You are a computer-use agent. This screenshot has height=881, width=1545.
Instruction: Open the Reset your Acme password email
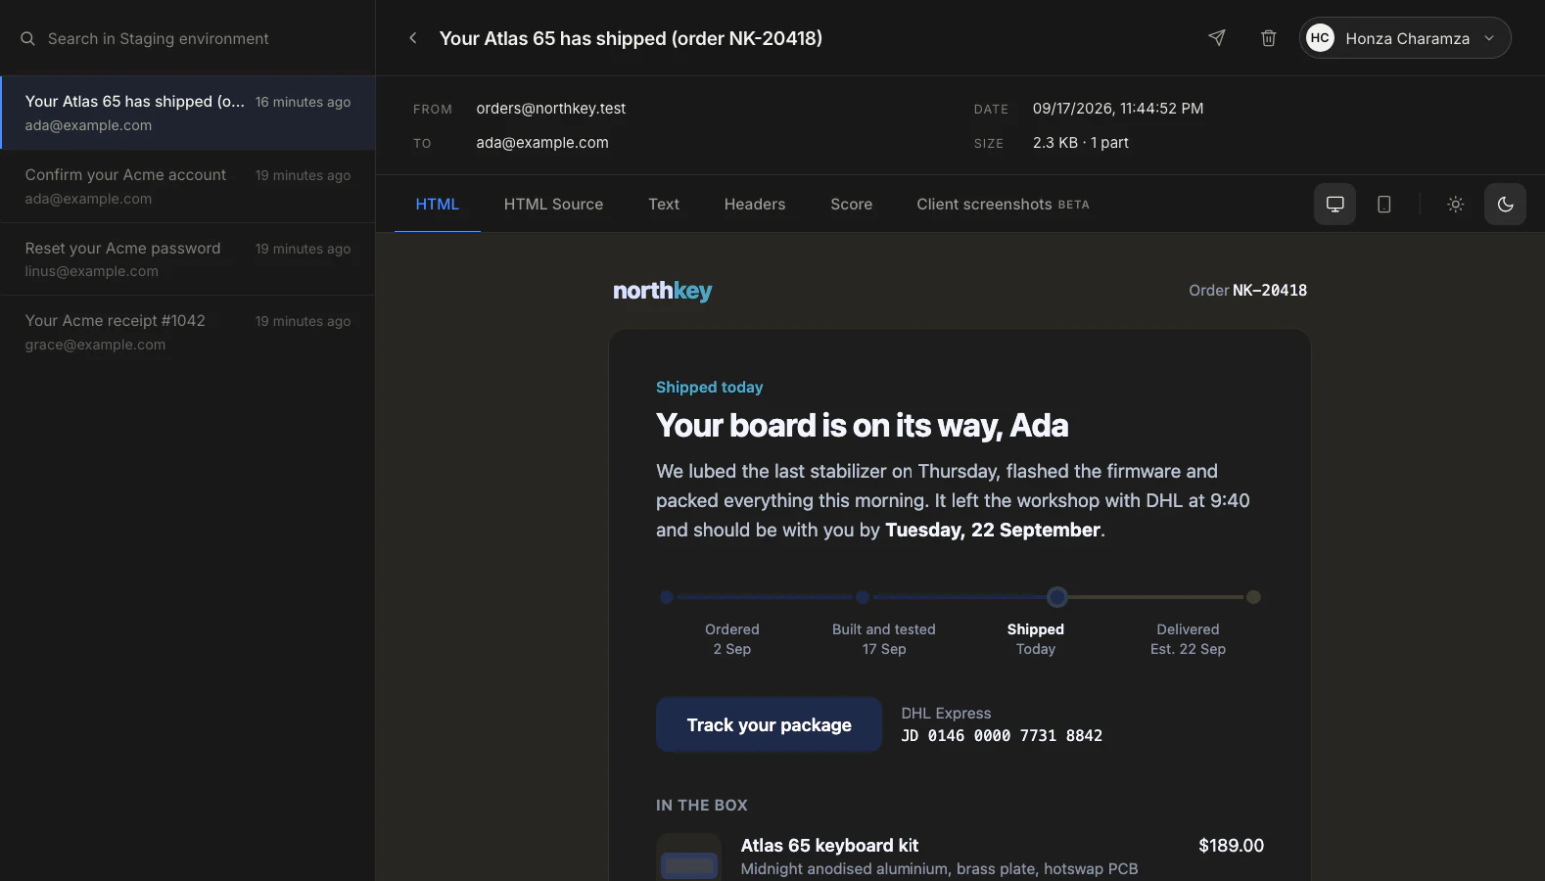coord(187,259)
